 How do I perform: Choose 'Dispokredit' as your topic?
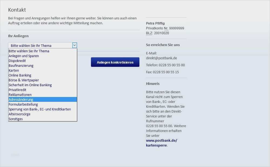click(17, 61)
